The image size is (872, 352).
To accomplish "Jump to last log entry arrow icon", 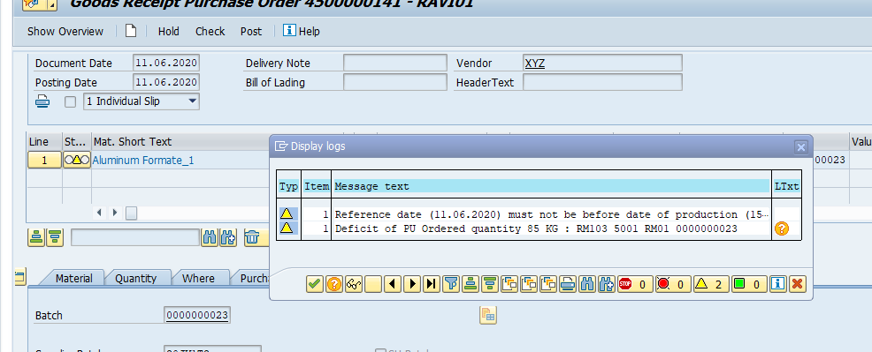I will pyautogui.click(x=432, y=284).
